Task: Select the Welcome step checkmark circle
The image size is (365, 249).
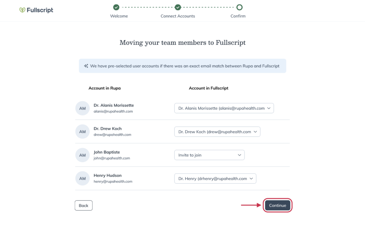Action: coord(116,7)
